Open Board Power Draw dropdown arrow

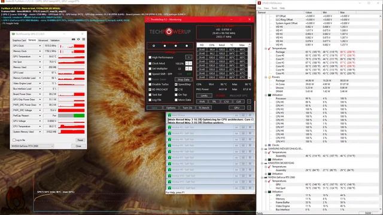tap(40, 94)
